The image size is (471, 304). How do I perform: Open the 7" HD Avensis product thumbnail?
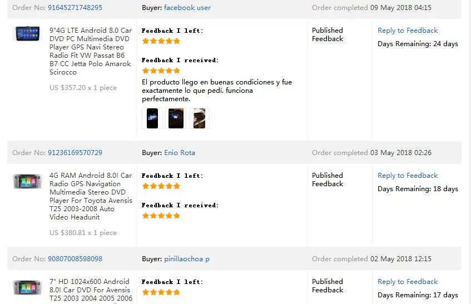click(x=27, y=287)
